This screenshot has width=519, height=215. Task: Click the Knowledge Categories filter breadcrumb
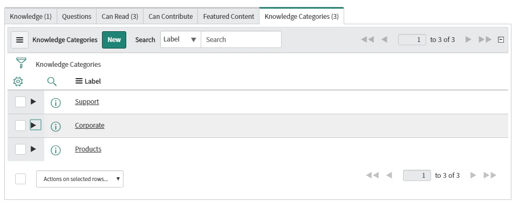(68, 65)
